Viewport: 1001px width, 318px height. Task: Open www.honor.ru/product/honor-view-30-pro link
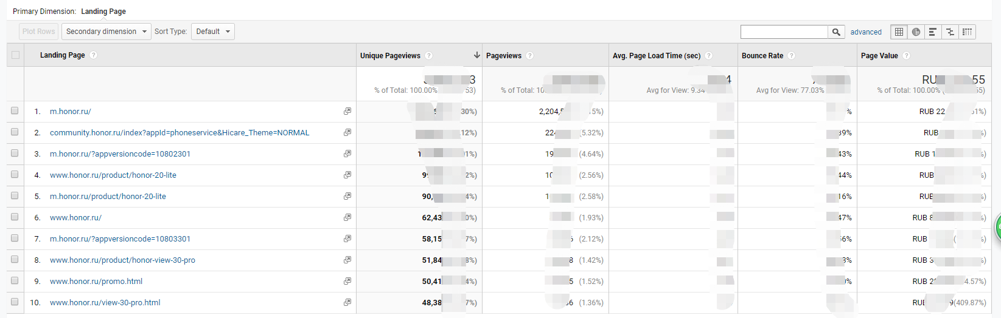point(122,260)
